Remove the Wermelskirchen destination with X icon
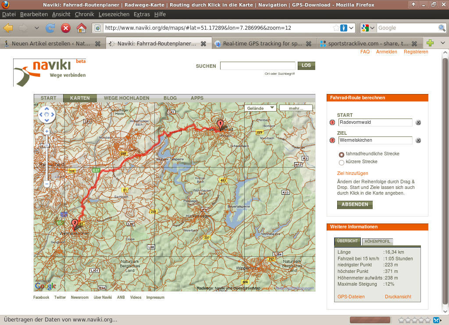The height and width of the screenshot is (325, 449). pyautogui.click(x=418, y=140)
